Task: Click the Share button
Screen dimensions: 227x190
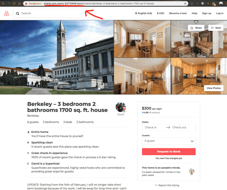Action: click(196, 28)
